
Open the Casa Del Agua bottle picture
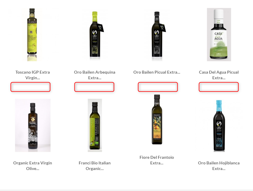tap(219, 35)
